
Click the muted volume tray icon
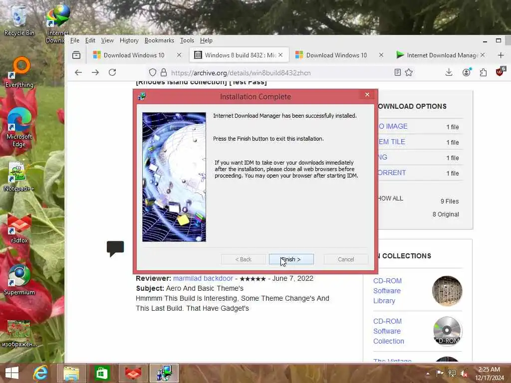pos(464,373)
